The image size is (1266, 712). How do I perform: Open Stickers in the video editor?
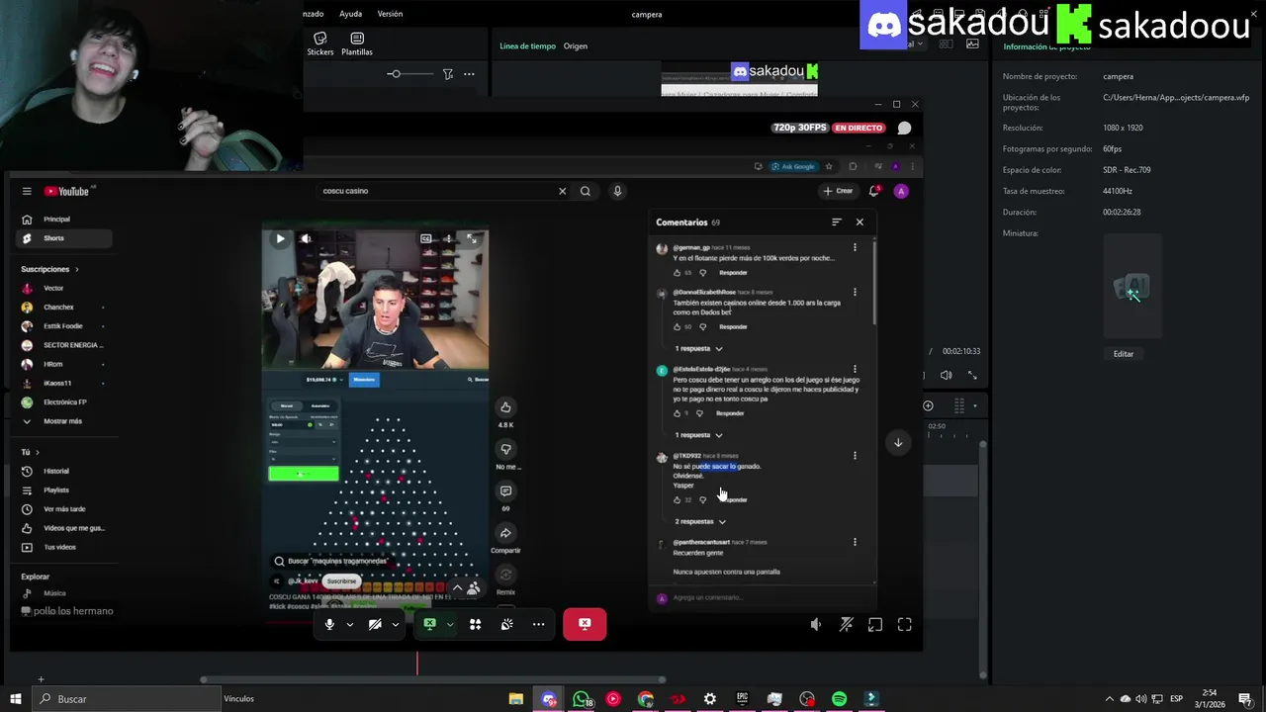pos(320,44)
